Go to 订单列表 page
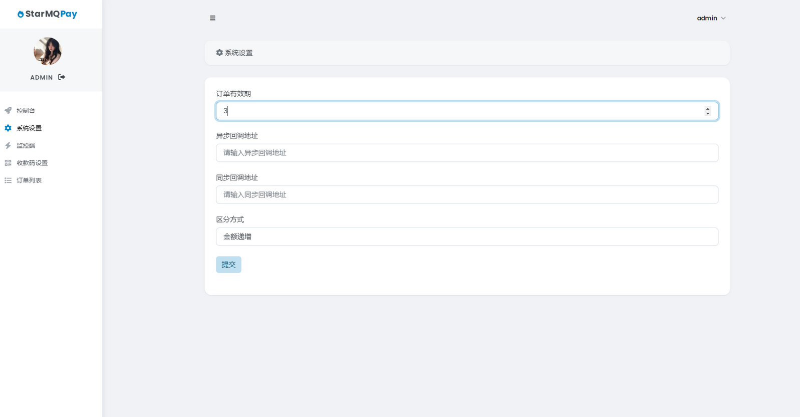The width and height of the screenshot is (800, 417). click(x=29, y=180)
